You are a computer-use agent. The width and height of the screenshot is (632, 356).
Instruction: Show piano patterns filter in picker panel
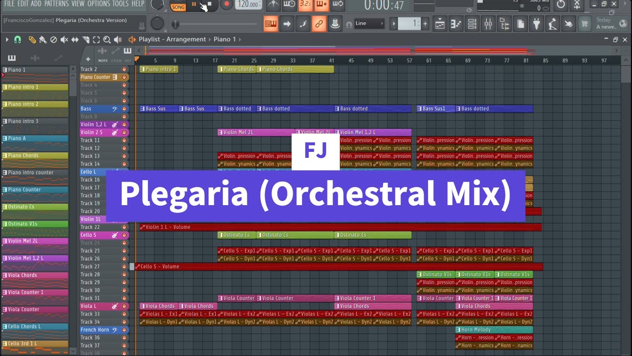(12, 58)
